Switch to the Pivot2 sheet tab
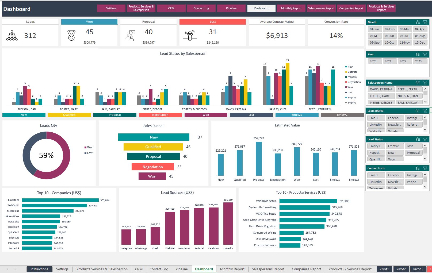This screenshot has width=432, height=273. pyautogui.click(x=401, y=269)
